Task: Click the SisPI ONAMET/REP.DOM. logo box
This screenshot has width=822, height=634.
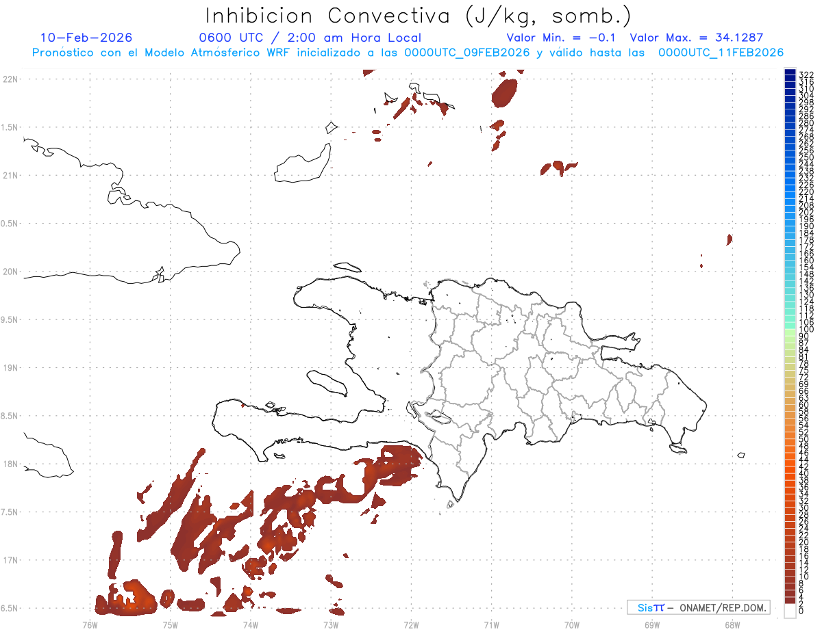Action: pyautogui.click(x=699, y=607)
